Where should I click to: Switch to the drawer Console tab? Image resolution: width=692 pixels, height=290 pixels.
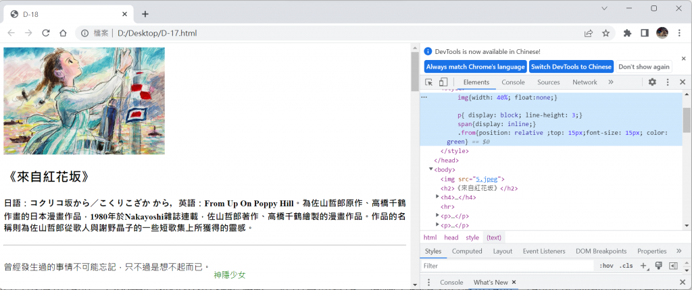[x=451, y=282]
